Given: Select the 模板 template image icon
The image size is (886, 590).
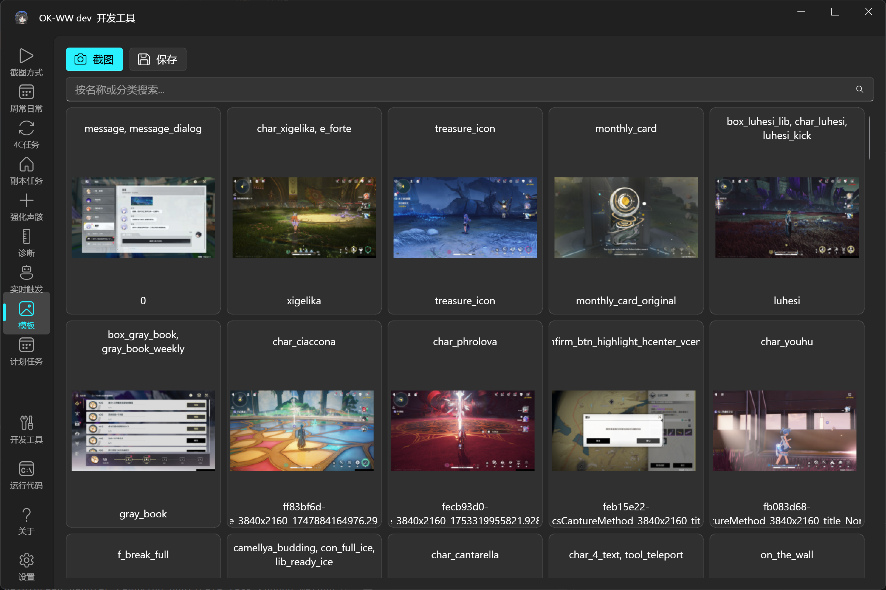Looking at the screenshot, I should pos(26,309).
